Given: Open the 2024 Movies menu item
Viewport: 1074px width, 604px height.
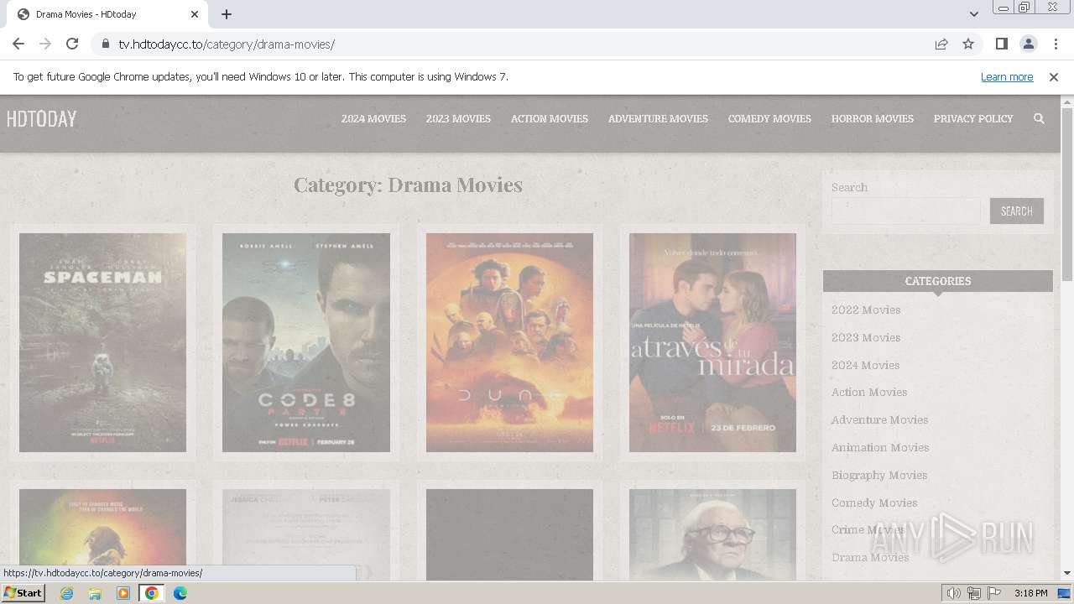Looking at the screenshot, I should (373, 119).
